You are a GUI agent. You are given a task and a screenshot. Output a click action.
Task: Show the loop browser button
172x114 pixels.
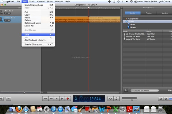point(161,99)
